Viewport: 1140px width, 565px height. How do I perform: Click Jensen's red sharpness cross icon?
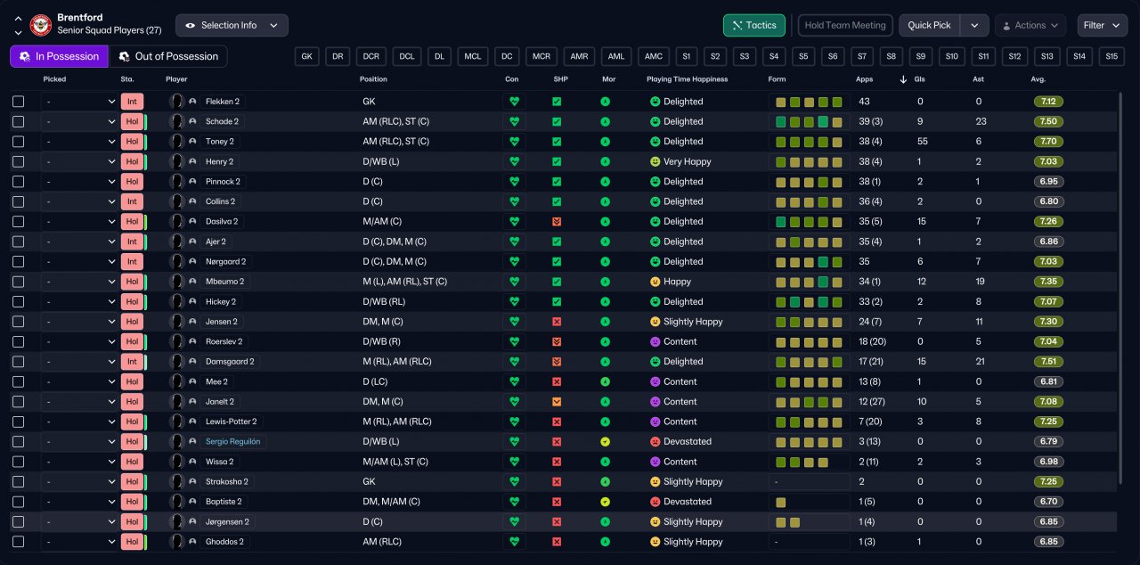[x=557, y=322]
